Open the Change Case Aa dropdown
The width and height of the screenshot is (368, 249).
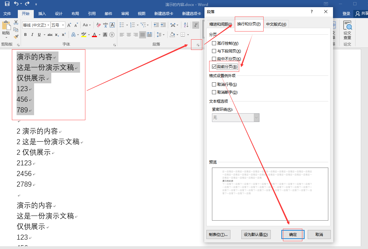click(87, 25)
